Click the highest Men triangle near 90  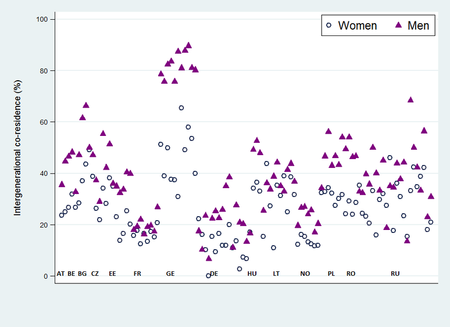[188, 45]
